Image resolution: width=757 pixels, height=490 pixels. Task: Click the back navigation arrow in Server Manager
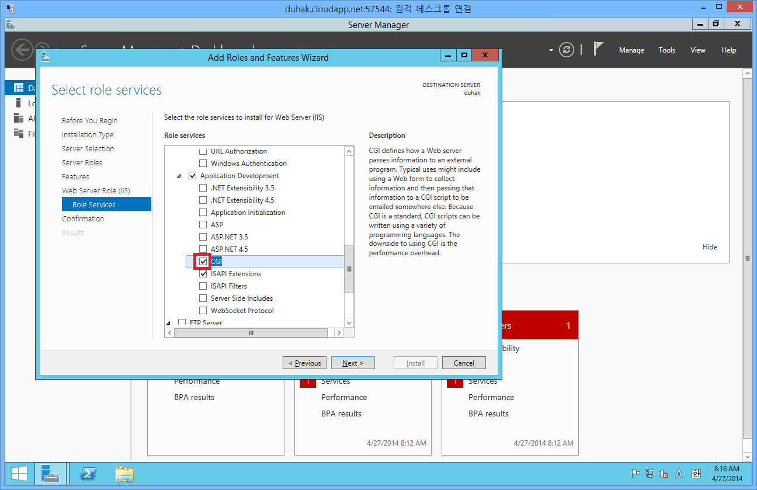point(22,50)
